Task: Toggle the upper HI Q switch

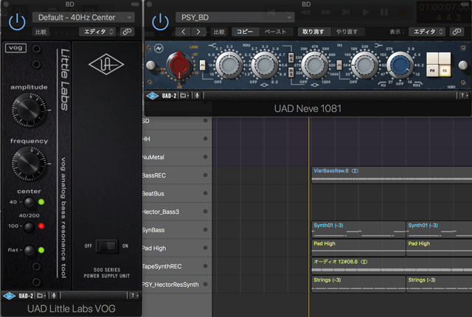Action: click(291, 58)
